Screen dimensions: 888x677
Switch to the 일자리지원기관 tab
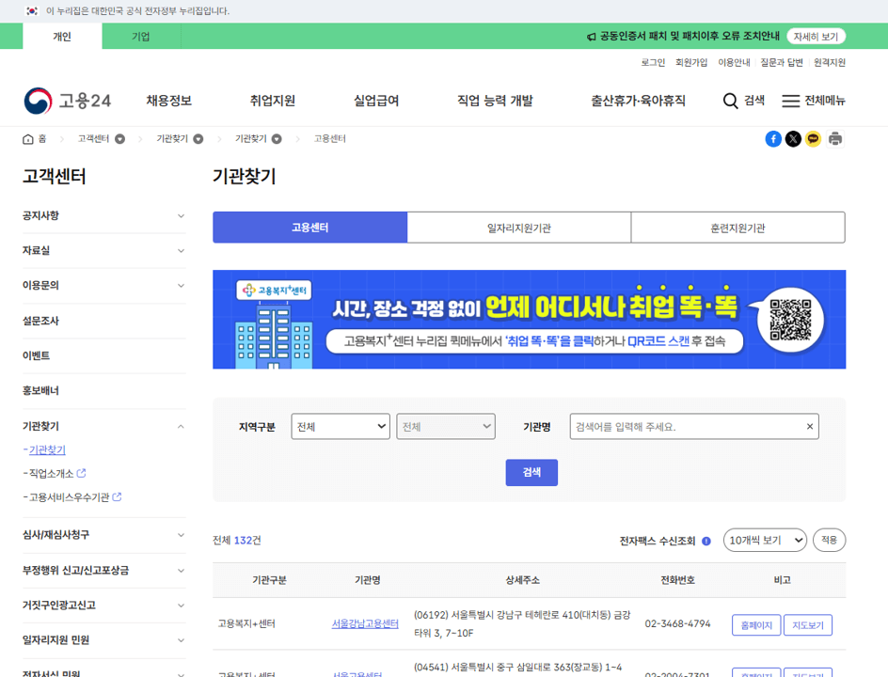pyautogui.click(x=518, y=227)
